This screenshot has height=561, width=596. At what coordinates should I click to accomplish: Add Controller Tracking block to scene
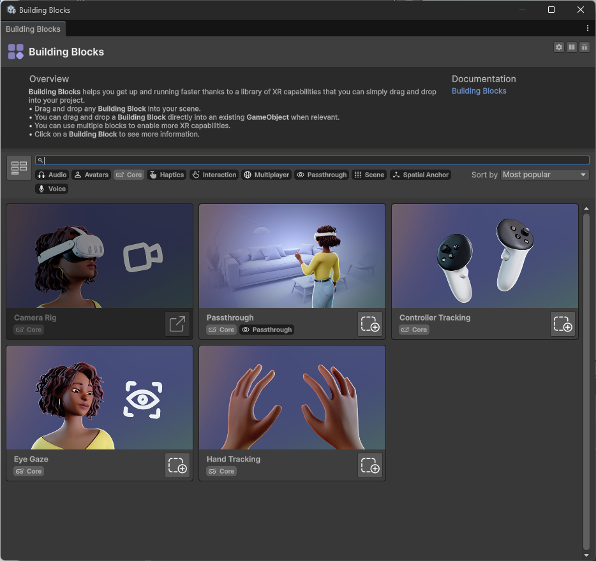(x=563, y=324)
